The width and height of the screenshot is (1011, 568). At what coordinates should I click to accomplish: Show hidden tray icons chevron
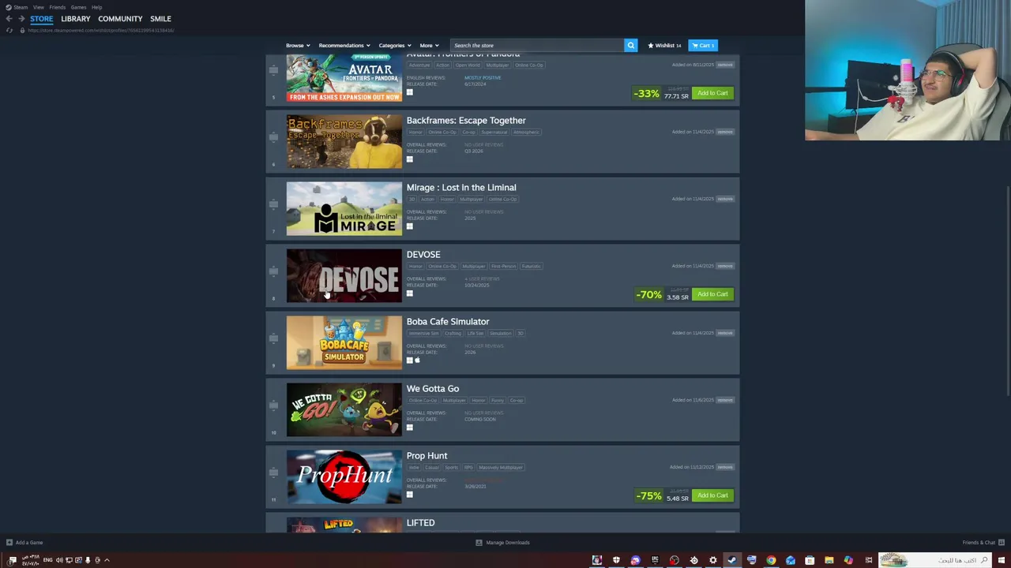[x=107, y=560]
